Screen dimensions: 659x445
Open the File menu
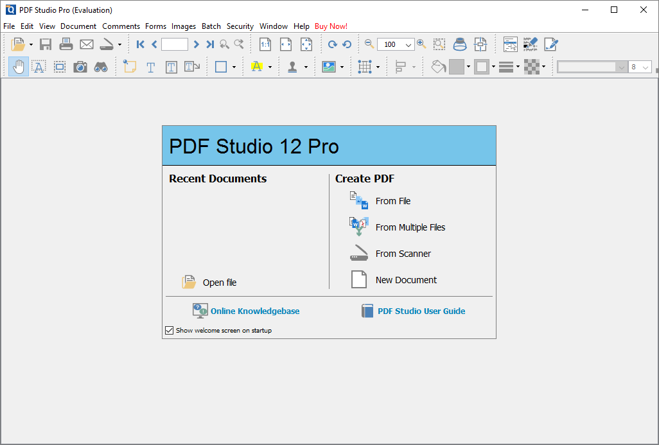point(9,26)
